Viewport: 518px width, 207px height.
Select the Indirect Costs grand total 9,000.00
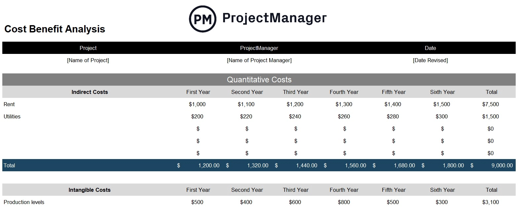click(x=502, y=165)
